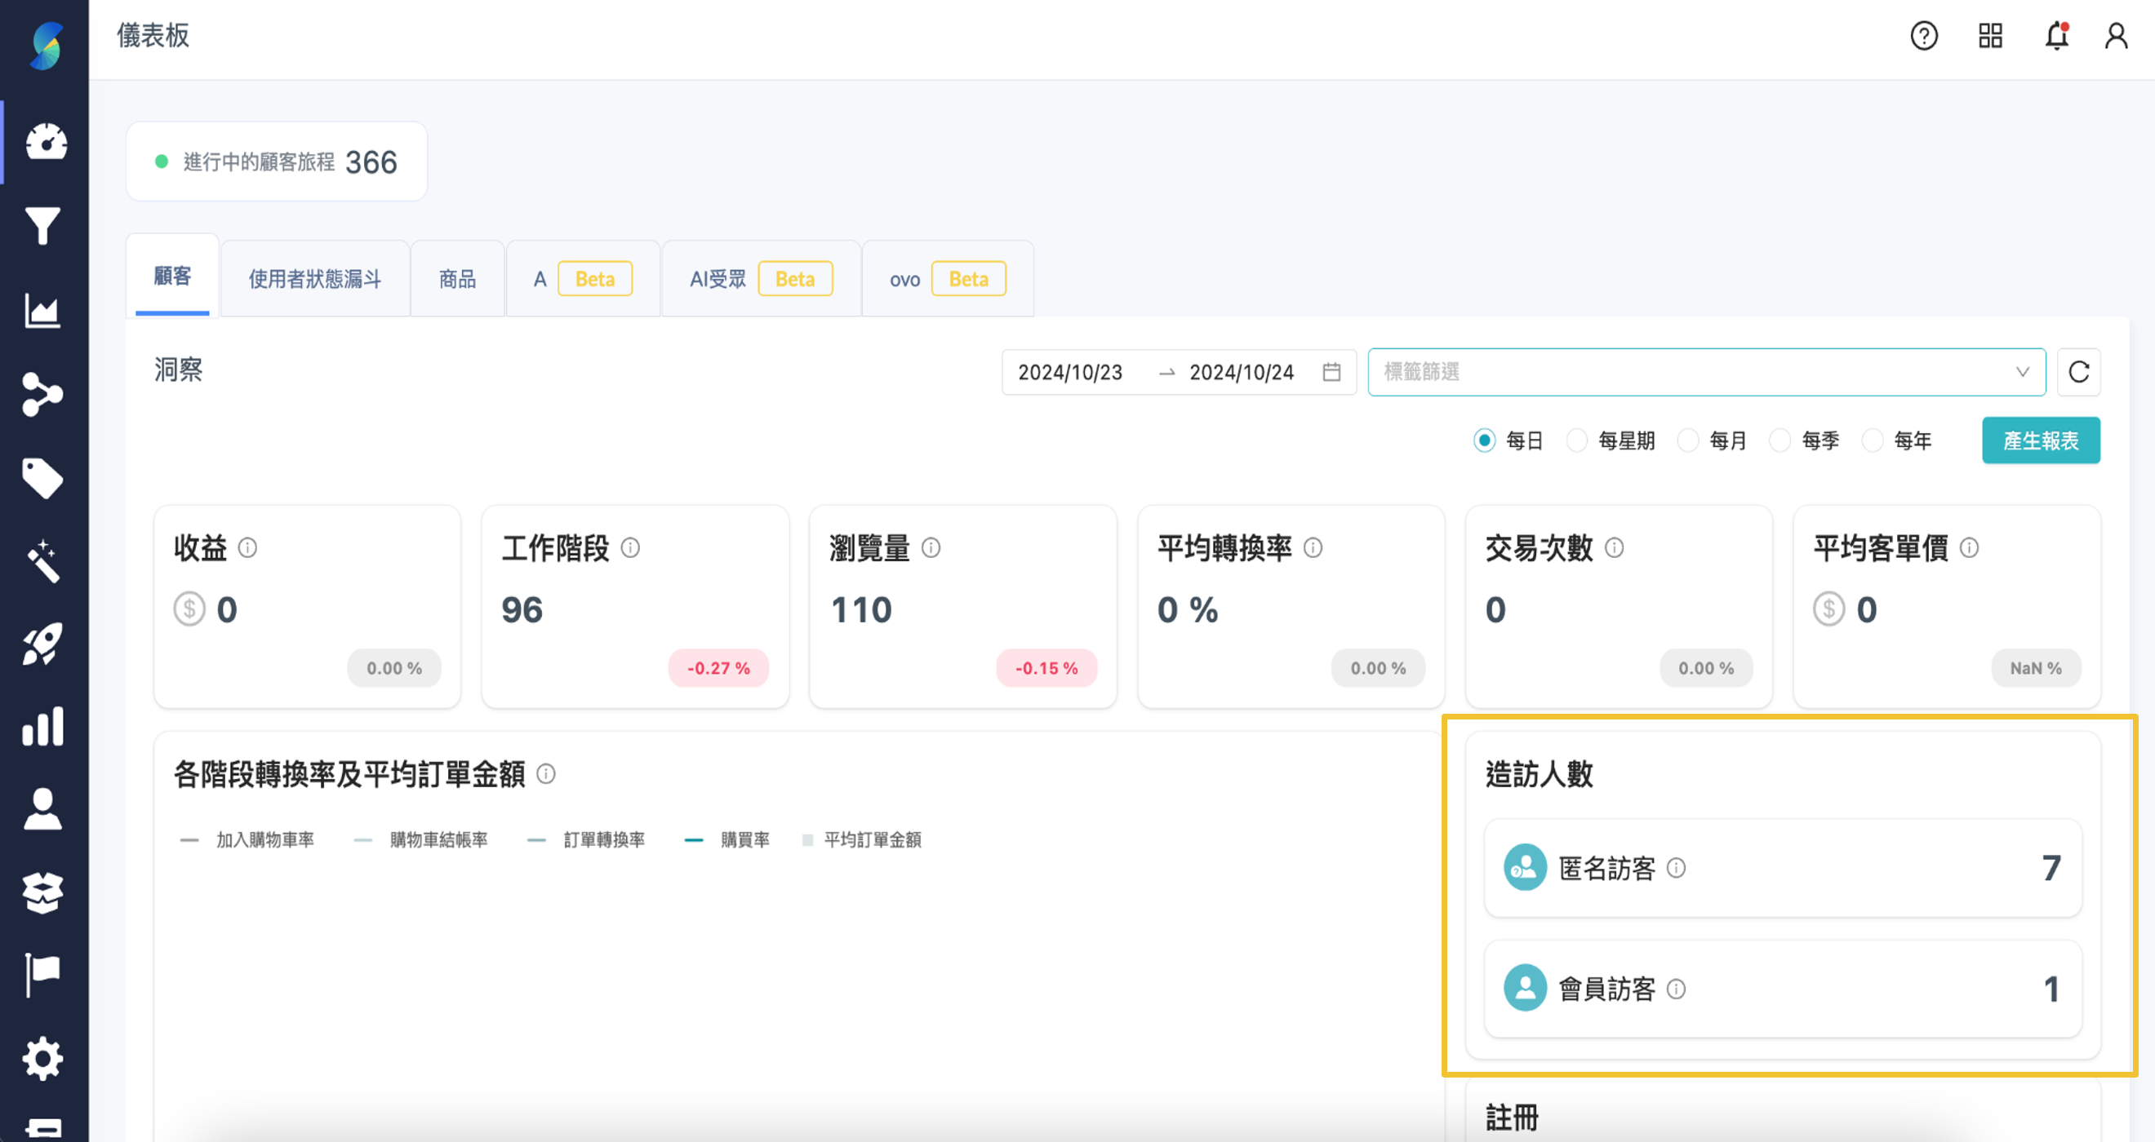
Task: Click the help question mark icon
Action: pyautogui.click(x=1924, y=36)
